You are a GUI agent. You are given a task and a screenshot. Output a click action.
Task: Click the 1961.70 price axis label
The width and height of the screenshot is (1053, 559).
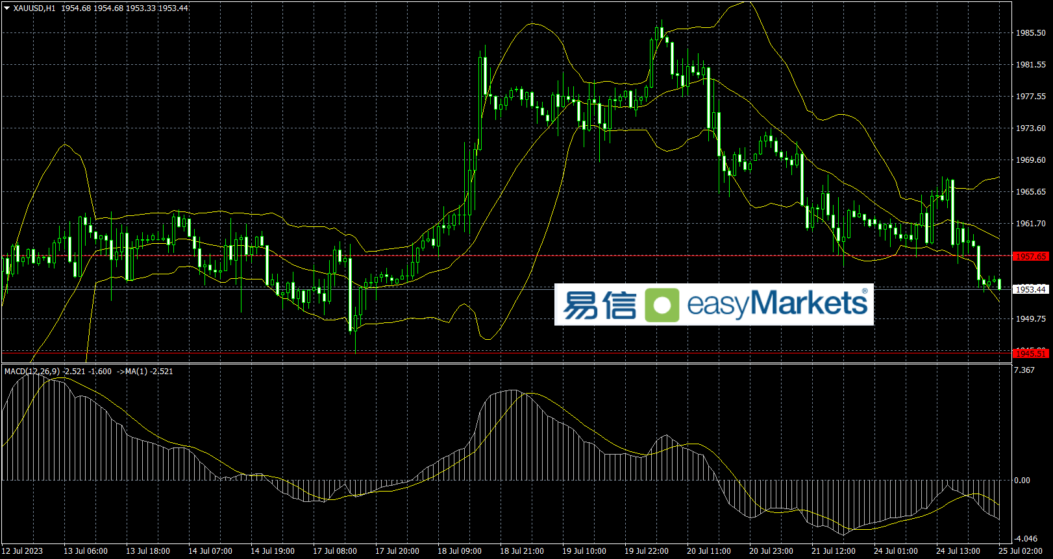pos(1031,224)
